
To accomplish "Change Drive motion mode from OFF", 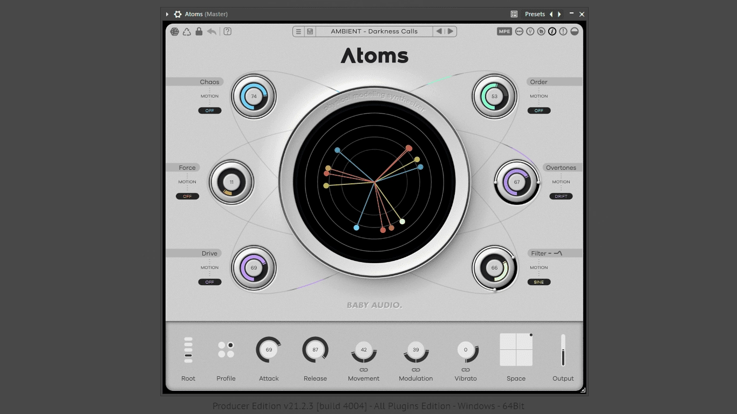I will (210, 282).
